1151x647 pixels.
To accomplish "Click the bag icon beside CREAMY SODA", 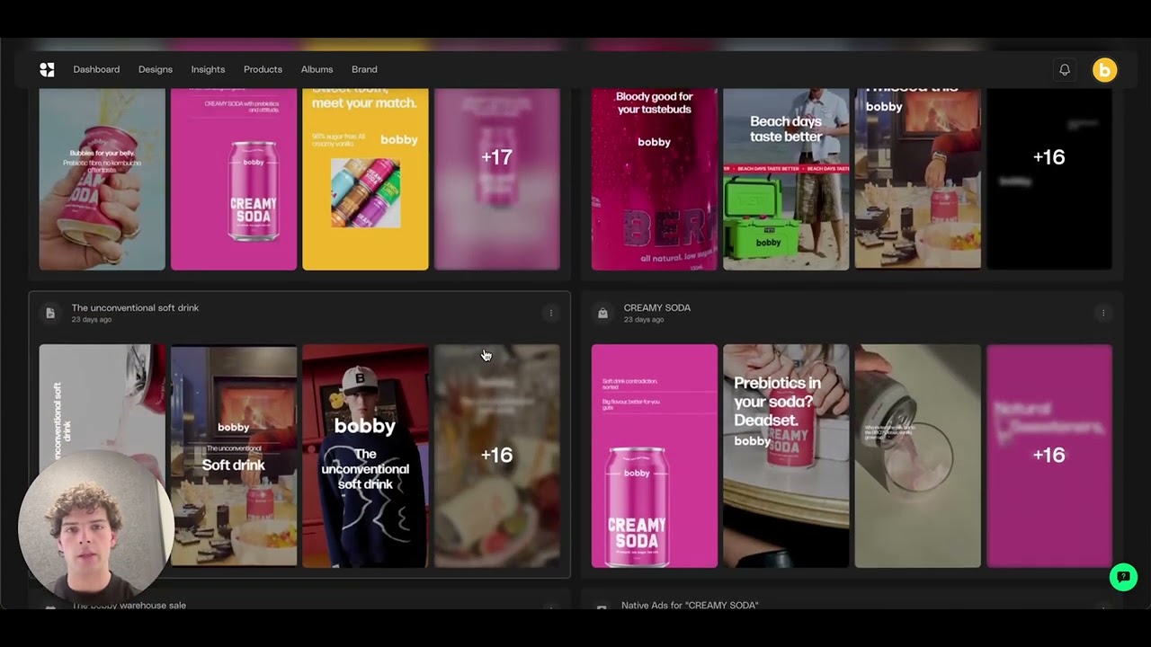I will (602, 313).
